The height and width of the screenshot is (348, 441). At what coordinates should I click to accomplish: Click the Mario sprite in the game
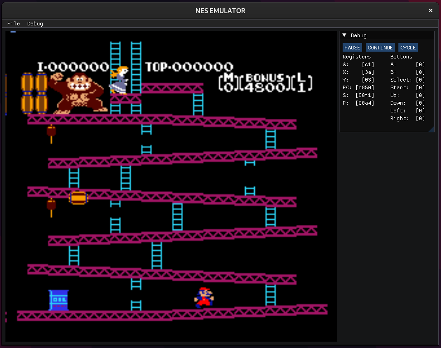tap(204, 297)
